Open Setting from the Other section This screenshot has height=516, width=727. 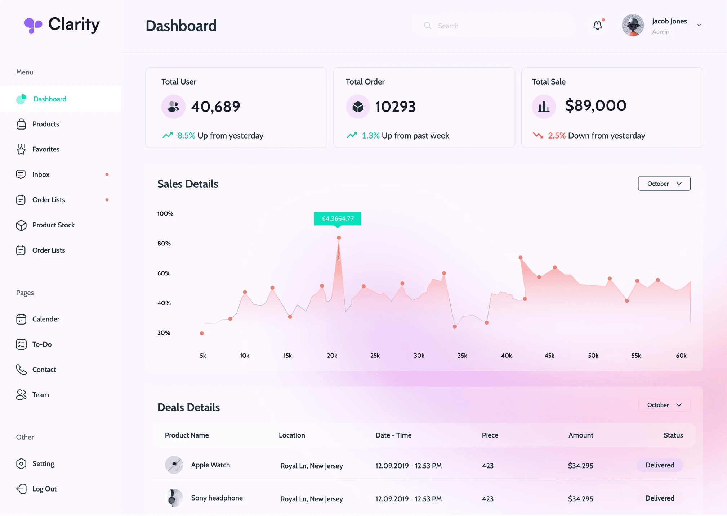pyautogui.click(x=61, y=463)
